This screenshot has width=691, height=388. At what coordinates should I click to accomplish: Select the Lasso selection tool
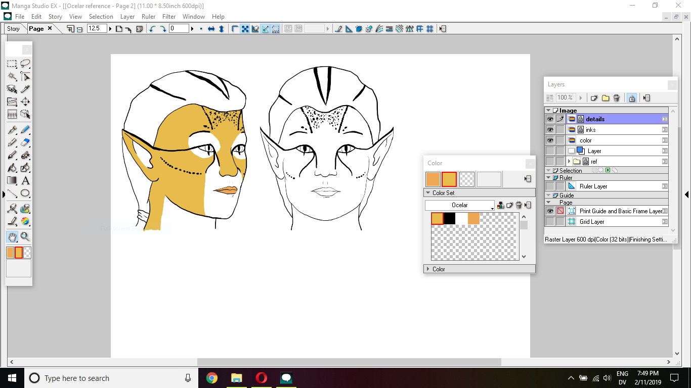pos(25,64)
